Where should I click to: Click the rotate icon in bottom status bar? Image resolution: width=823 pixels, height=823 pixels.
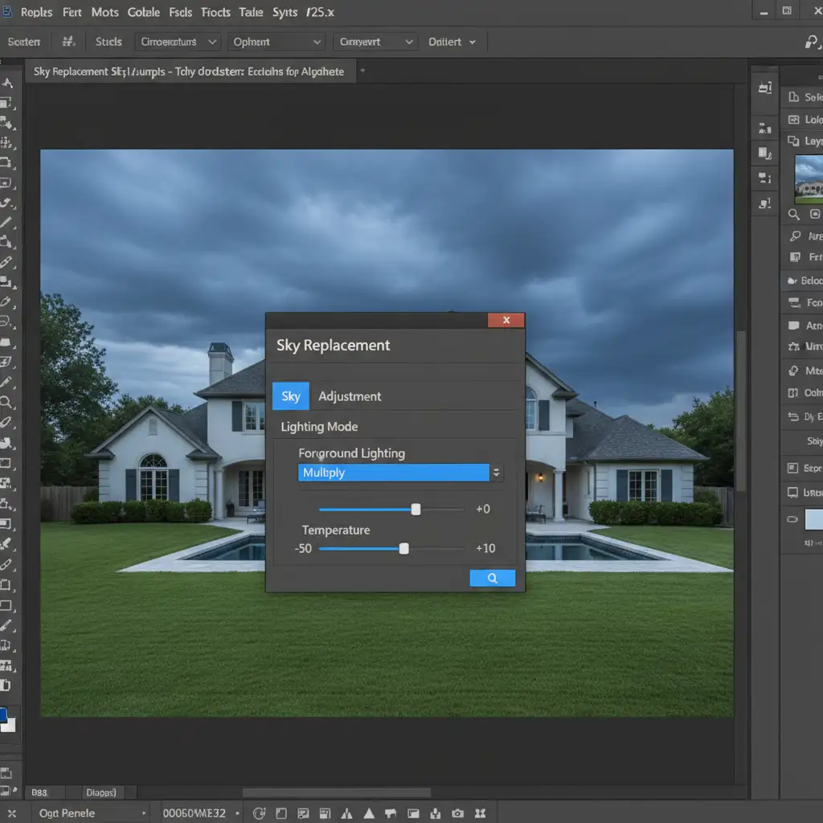coord(259,813)
